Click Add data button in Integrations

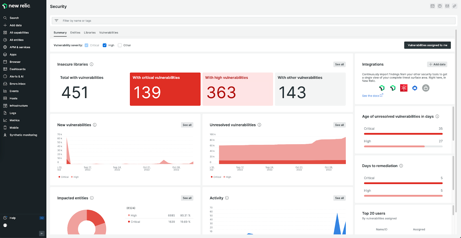pyautogui.click(x=437, y=64)
